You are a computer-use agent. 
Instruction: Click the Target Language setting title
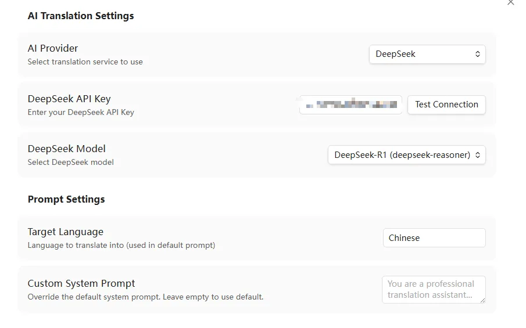pos(66,232)
